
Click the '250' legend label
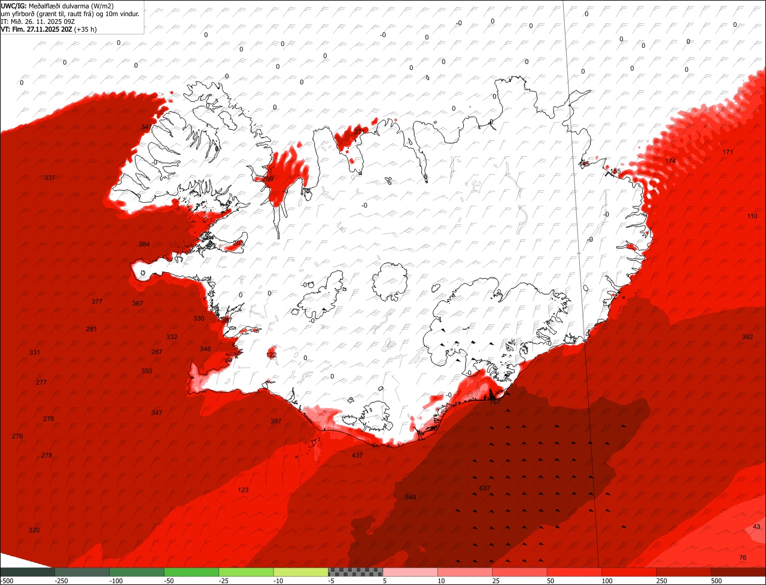(x=661, y=581)
